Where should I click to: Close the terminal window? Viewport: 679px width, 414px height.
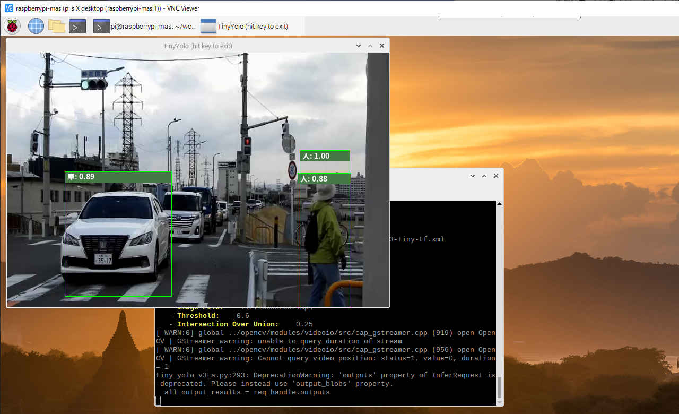point(496,176)
